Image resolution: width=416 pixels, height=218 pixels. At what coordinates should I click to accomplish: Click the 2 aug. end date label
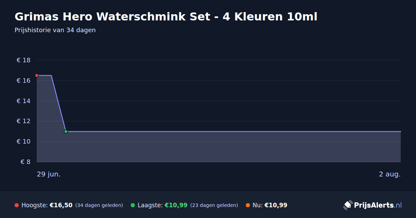[390, 174]
